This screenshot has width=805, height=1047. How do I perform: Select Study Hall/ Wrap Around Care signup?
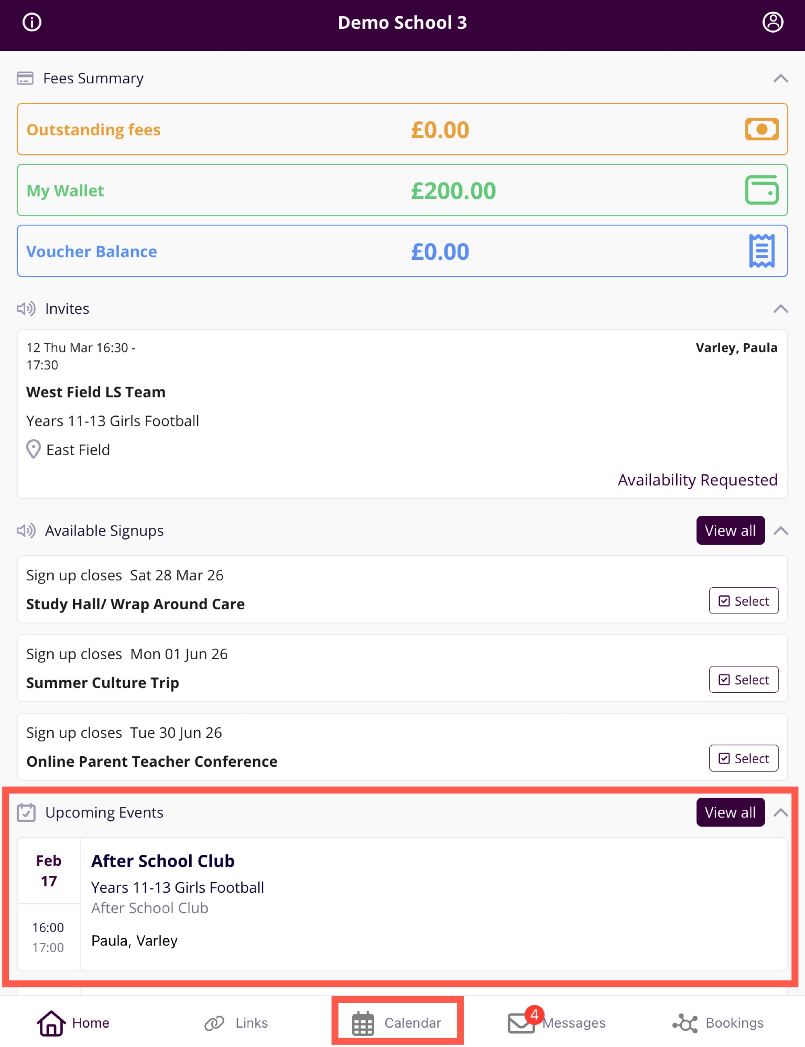click(x=743, y=601)
